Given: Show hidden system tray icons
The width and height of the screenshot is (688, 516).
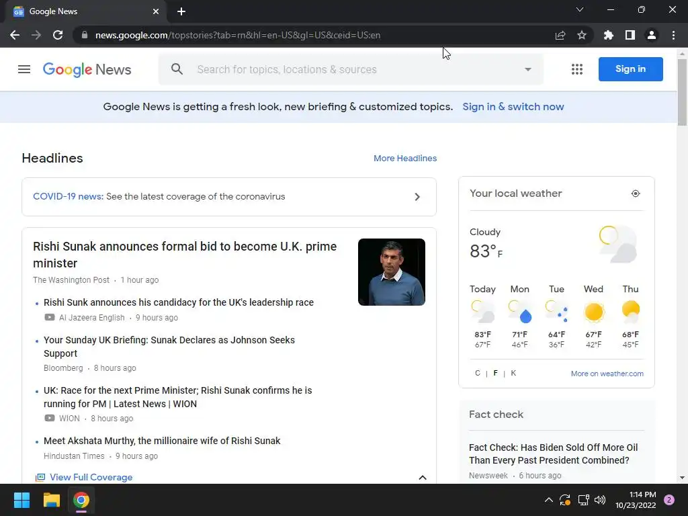Looking at the screenshot, I should 548,500.
